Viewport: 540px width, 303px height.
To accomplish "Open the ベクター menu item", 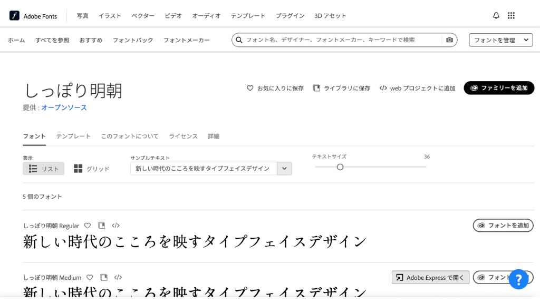I will 143,16.
